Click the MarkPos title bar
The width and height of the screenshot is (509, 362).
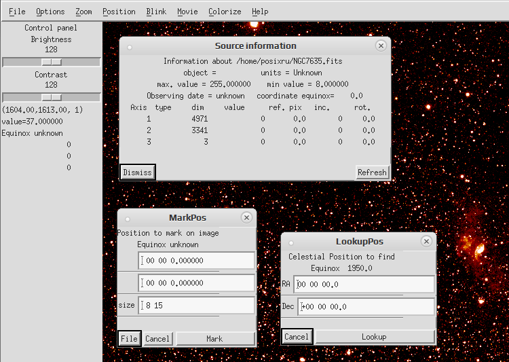point(187,217)
